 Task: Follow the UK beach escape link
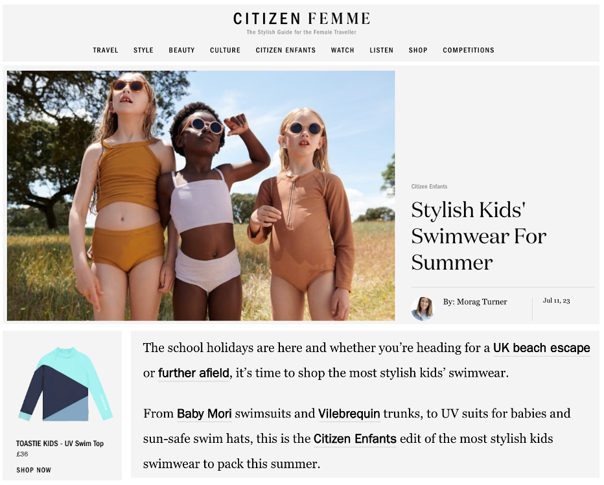542,348
